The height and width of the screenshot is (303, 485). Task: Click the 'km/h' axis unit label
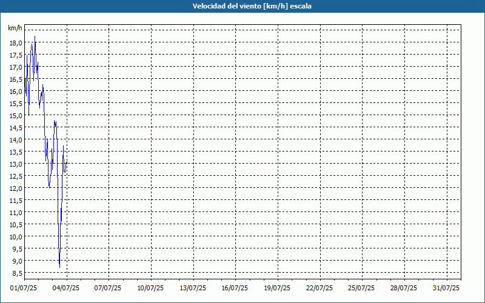pos(15,28)
